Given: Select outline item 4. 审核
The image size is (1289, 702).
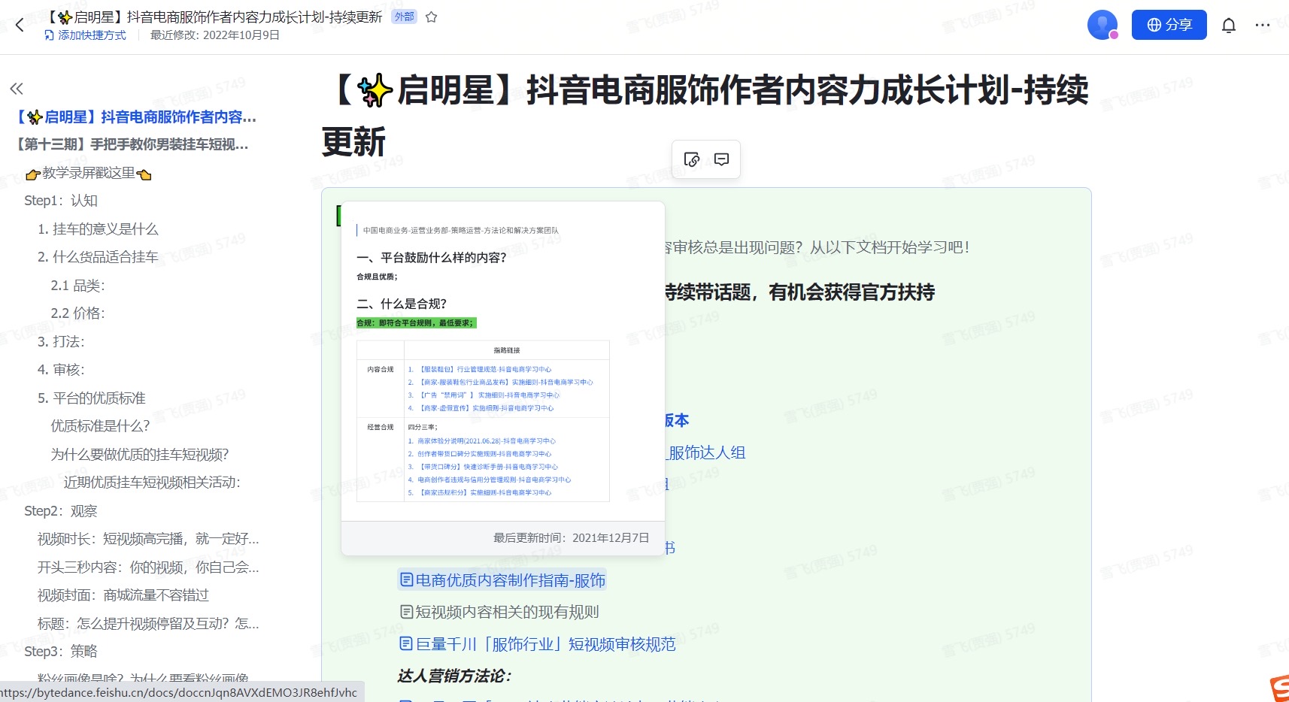Looking at the screenshot, I should 62,370.
